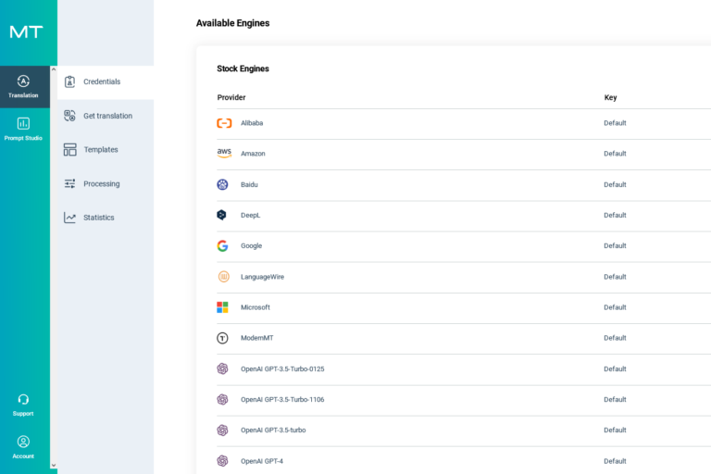
Task: Click OpenAI logo for GPT-3.5-Turbo-0125
Action: (222, 368)
